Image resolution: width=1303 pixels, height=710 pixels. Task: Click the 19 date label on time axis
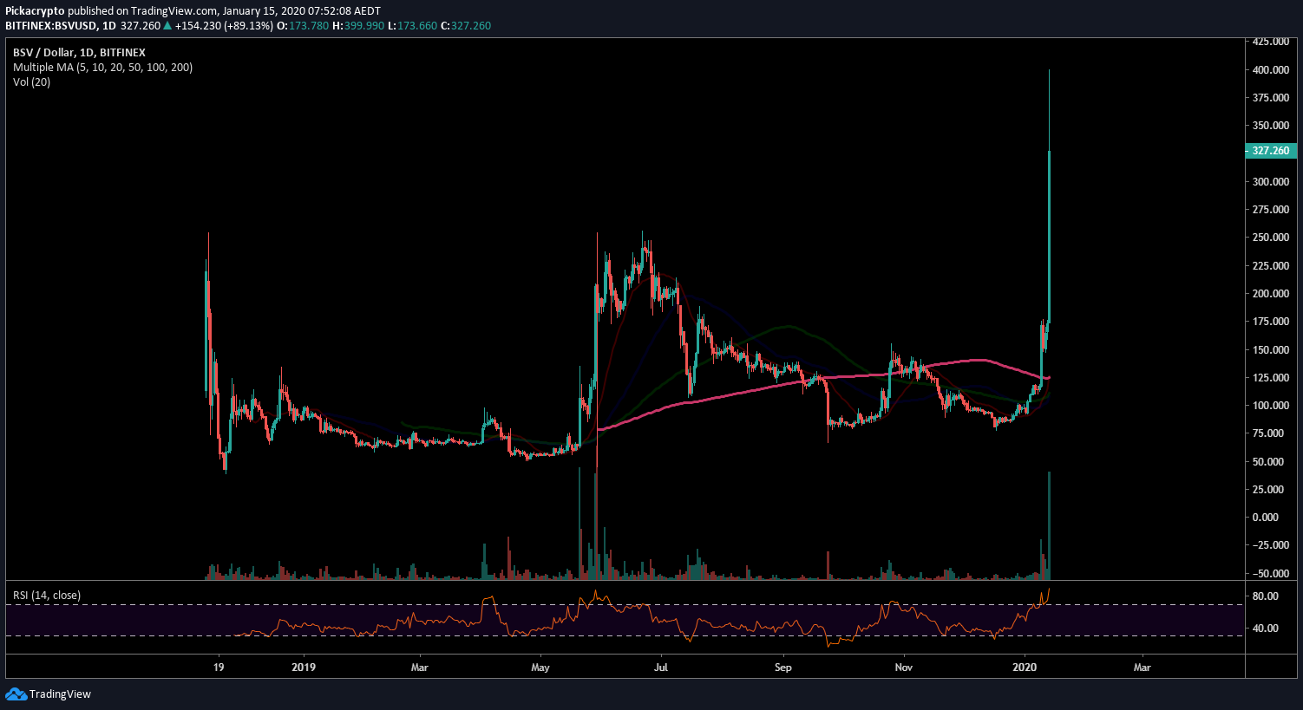219,668
